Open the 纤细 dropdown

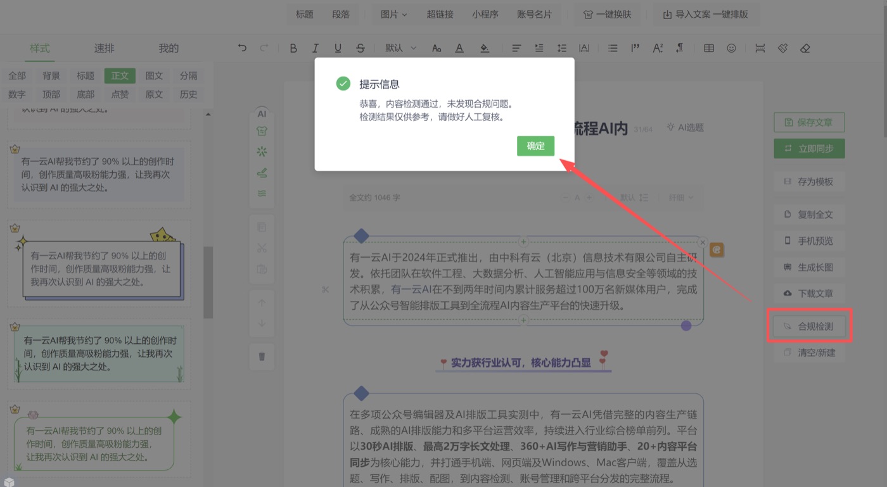pyautogui.click(x=681, y=198)
